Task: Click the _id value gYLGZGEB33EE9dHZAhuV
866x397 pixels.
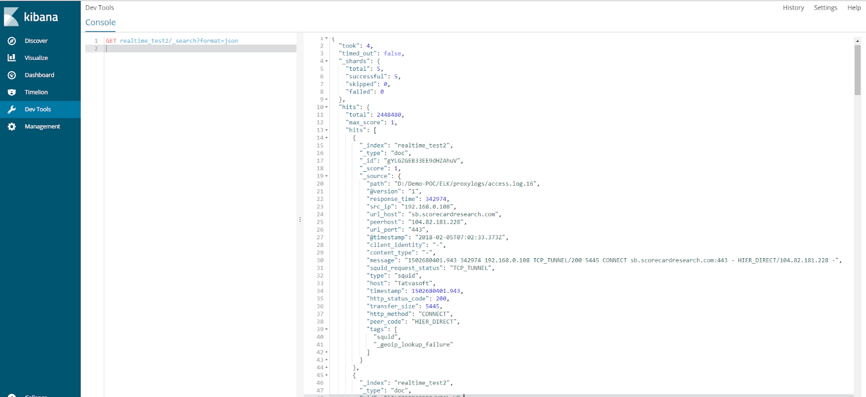Action: [422, 161]
